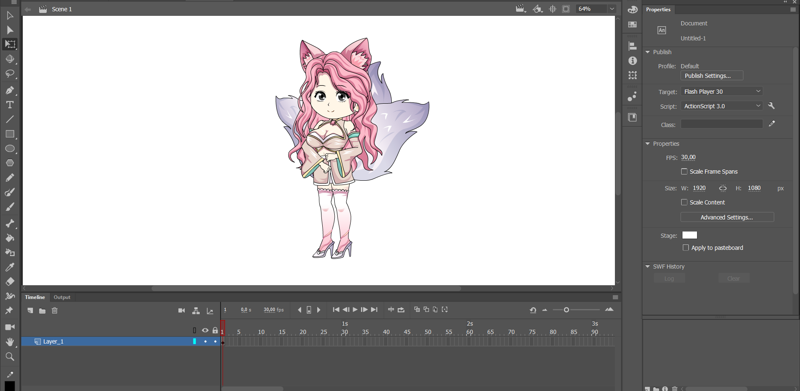The height and width of the screenshot is (391, 800).
Task: Choose the Paint Bucket tool
Action: 10,238
